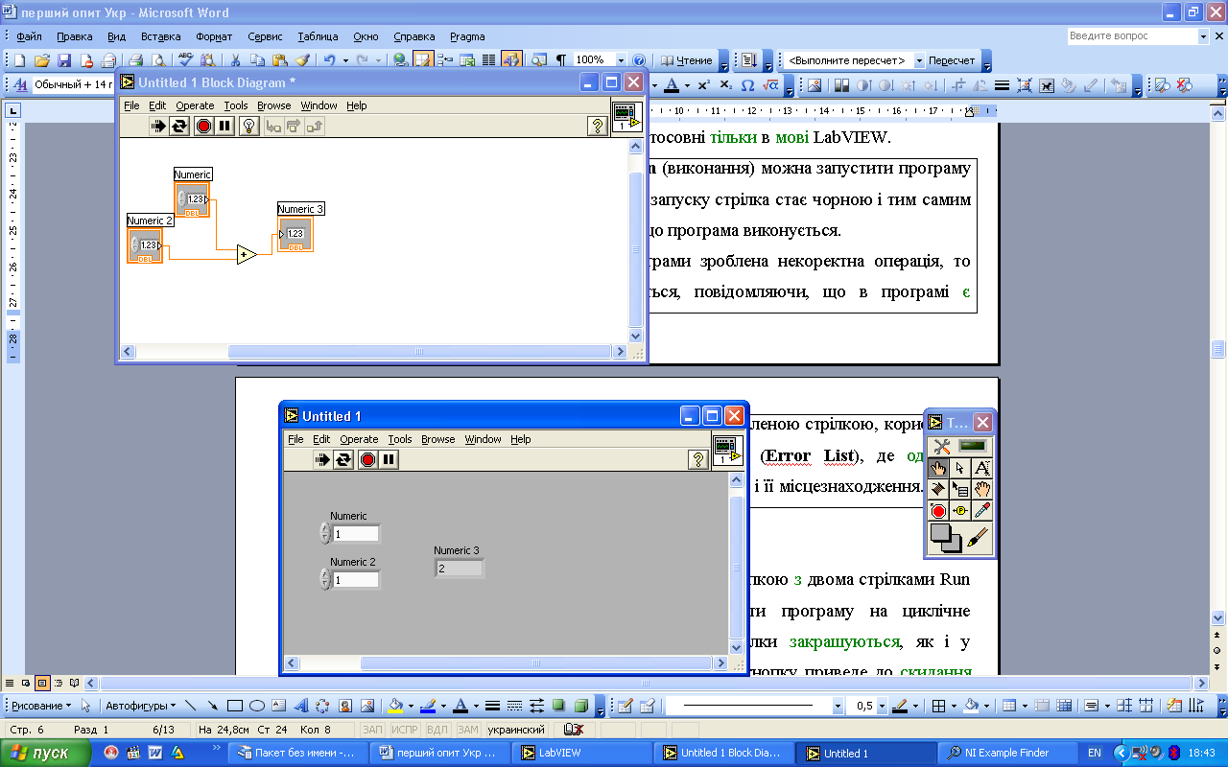Select the Edit Text tool in Tools palette
The width and height of the screenshot is (1228, 767).
(x=982, y=468)
